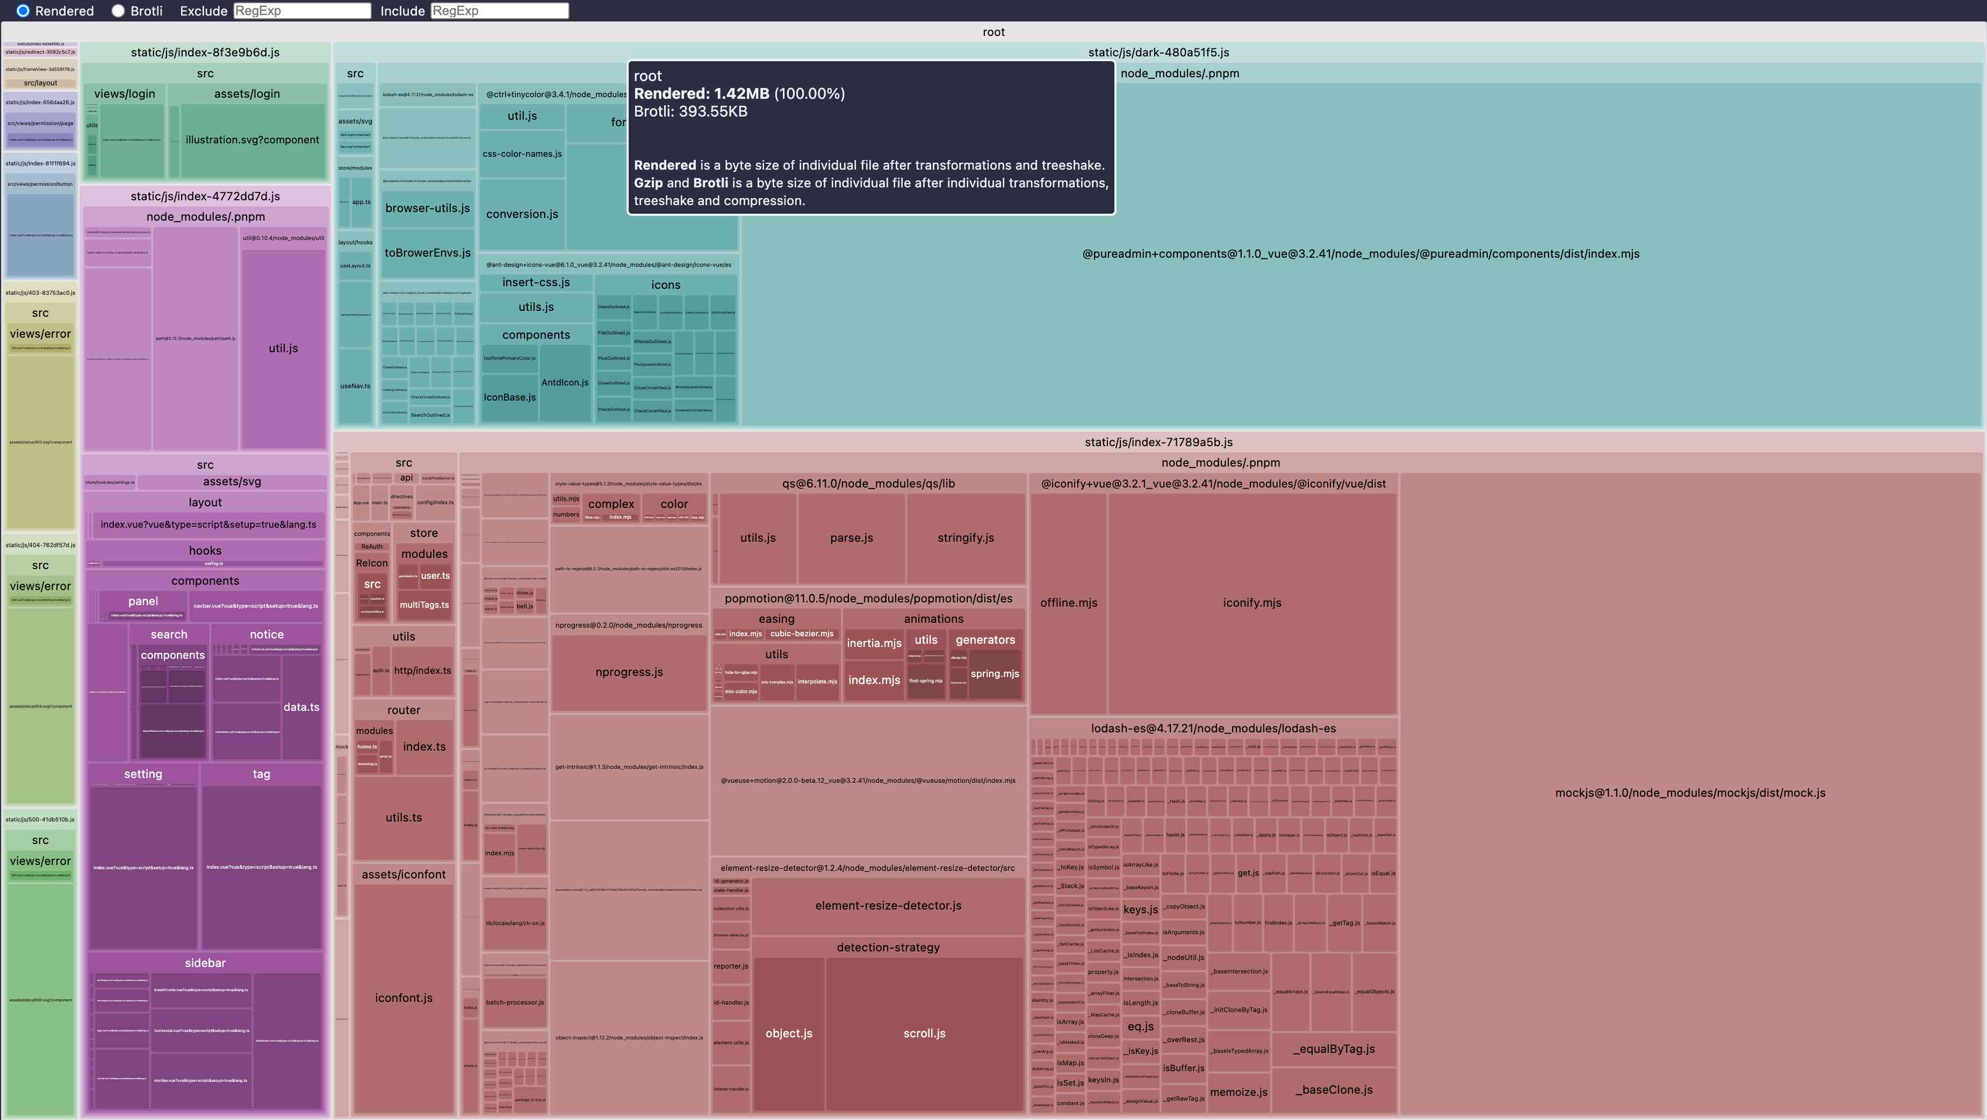Open the static/js/index-4772dd7d.js chunk header
Viewport: 1987px width, 1120px height.
pyautogui.click(x=205, y=196)
